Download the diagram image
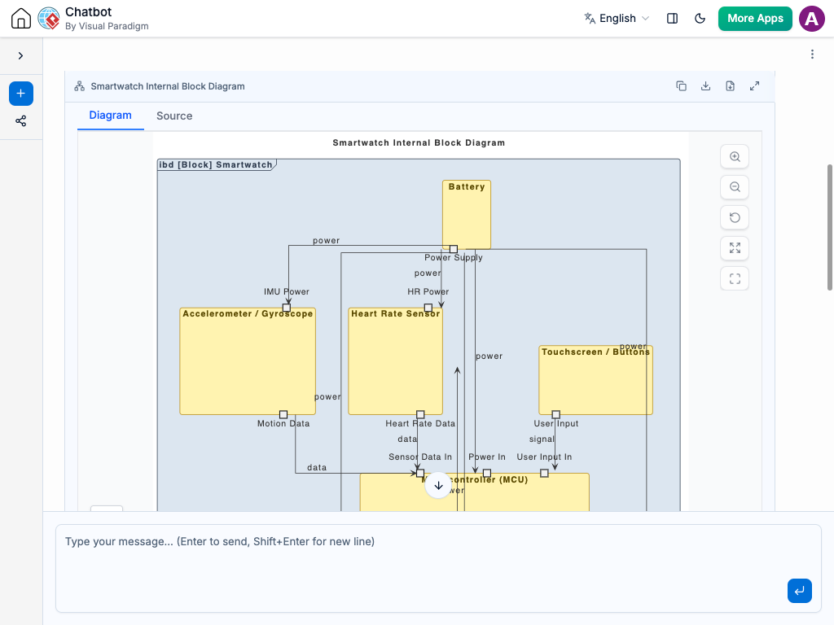834x625 pixels. coord(705,86)
